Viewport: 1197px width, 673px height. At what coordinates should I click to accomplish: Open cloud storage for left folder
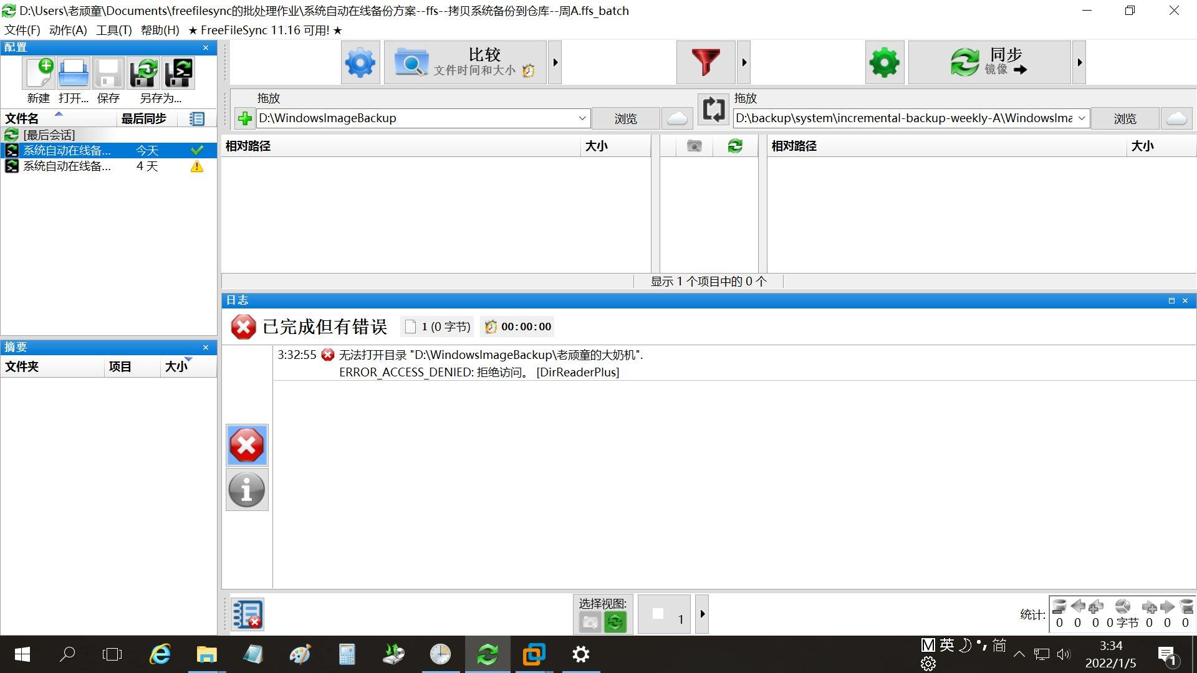coord(677,118)
